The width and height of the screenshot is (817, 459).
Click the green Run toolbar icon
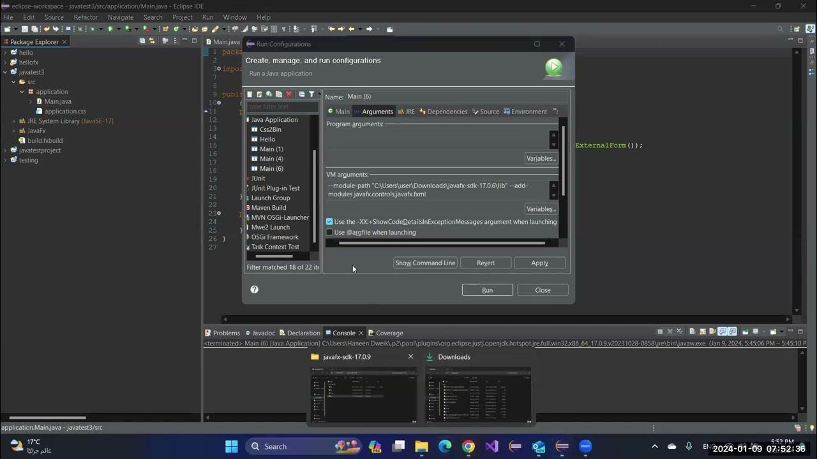110,29
